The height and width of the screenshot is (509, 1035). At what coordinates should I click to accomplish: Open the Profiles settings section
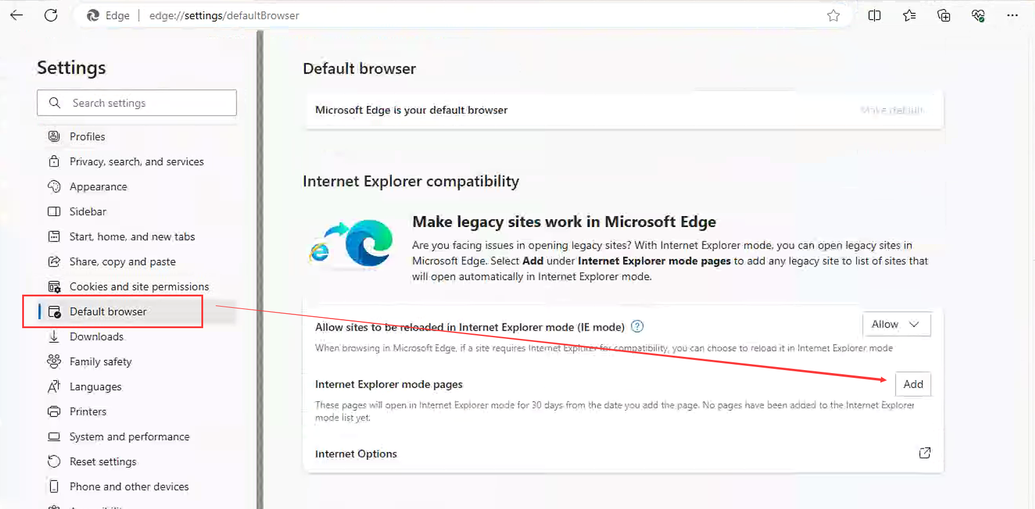pos(87,137)
